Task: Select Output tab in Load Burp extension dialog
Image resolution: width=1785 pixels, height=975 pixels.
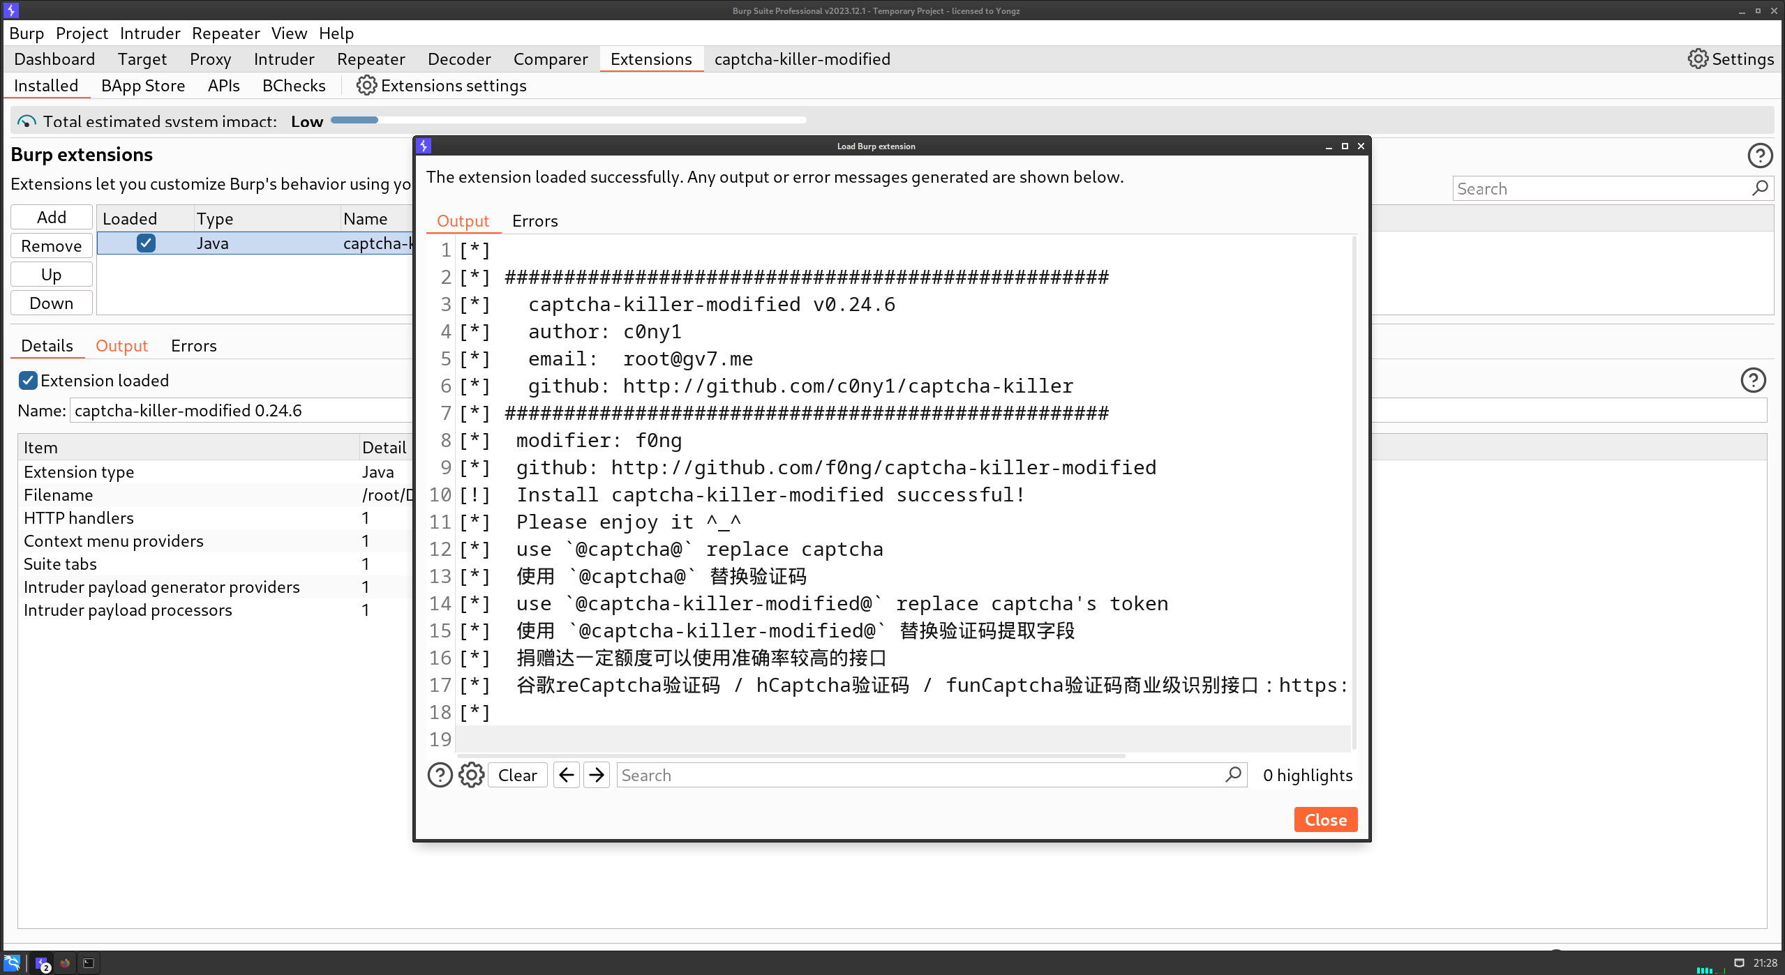Action: tap(463, 221)
